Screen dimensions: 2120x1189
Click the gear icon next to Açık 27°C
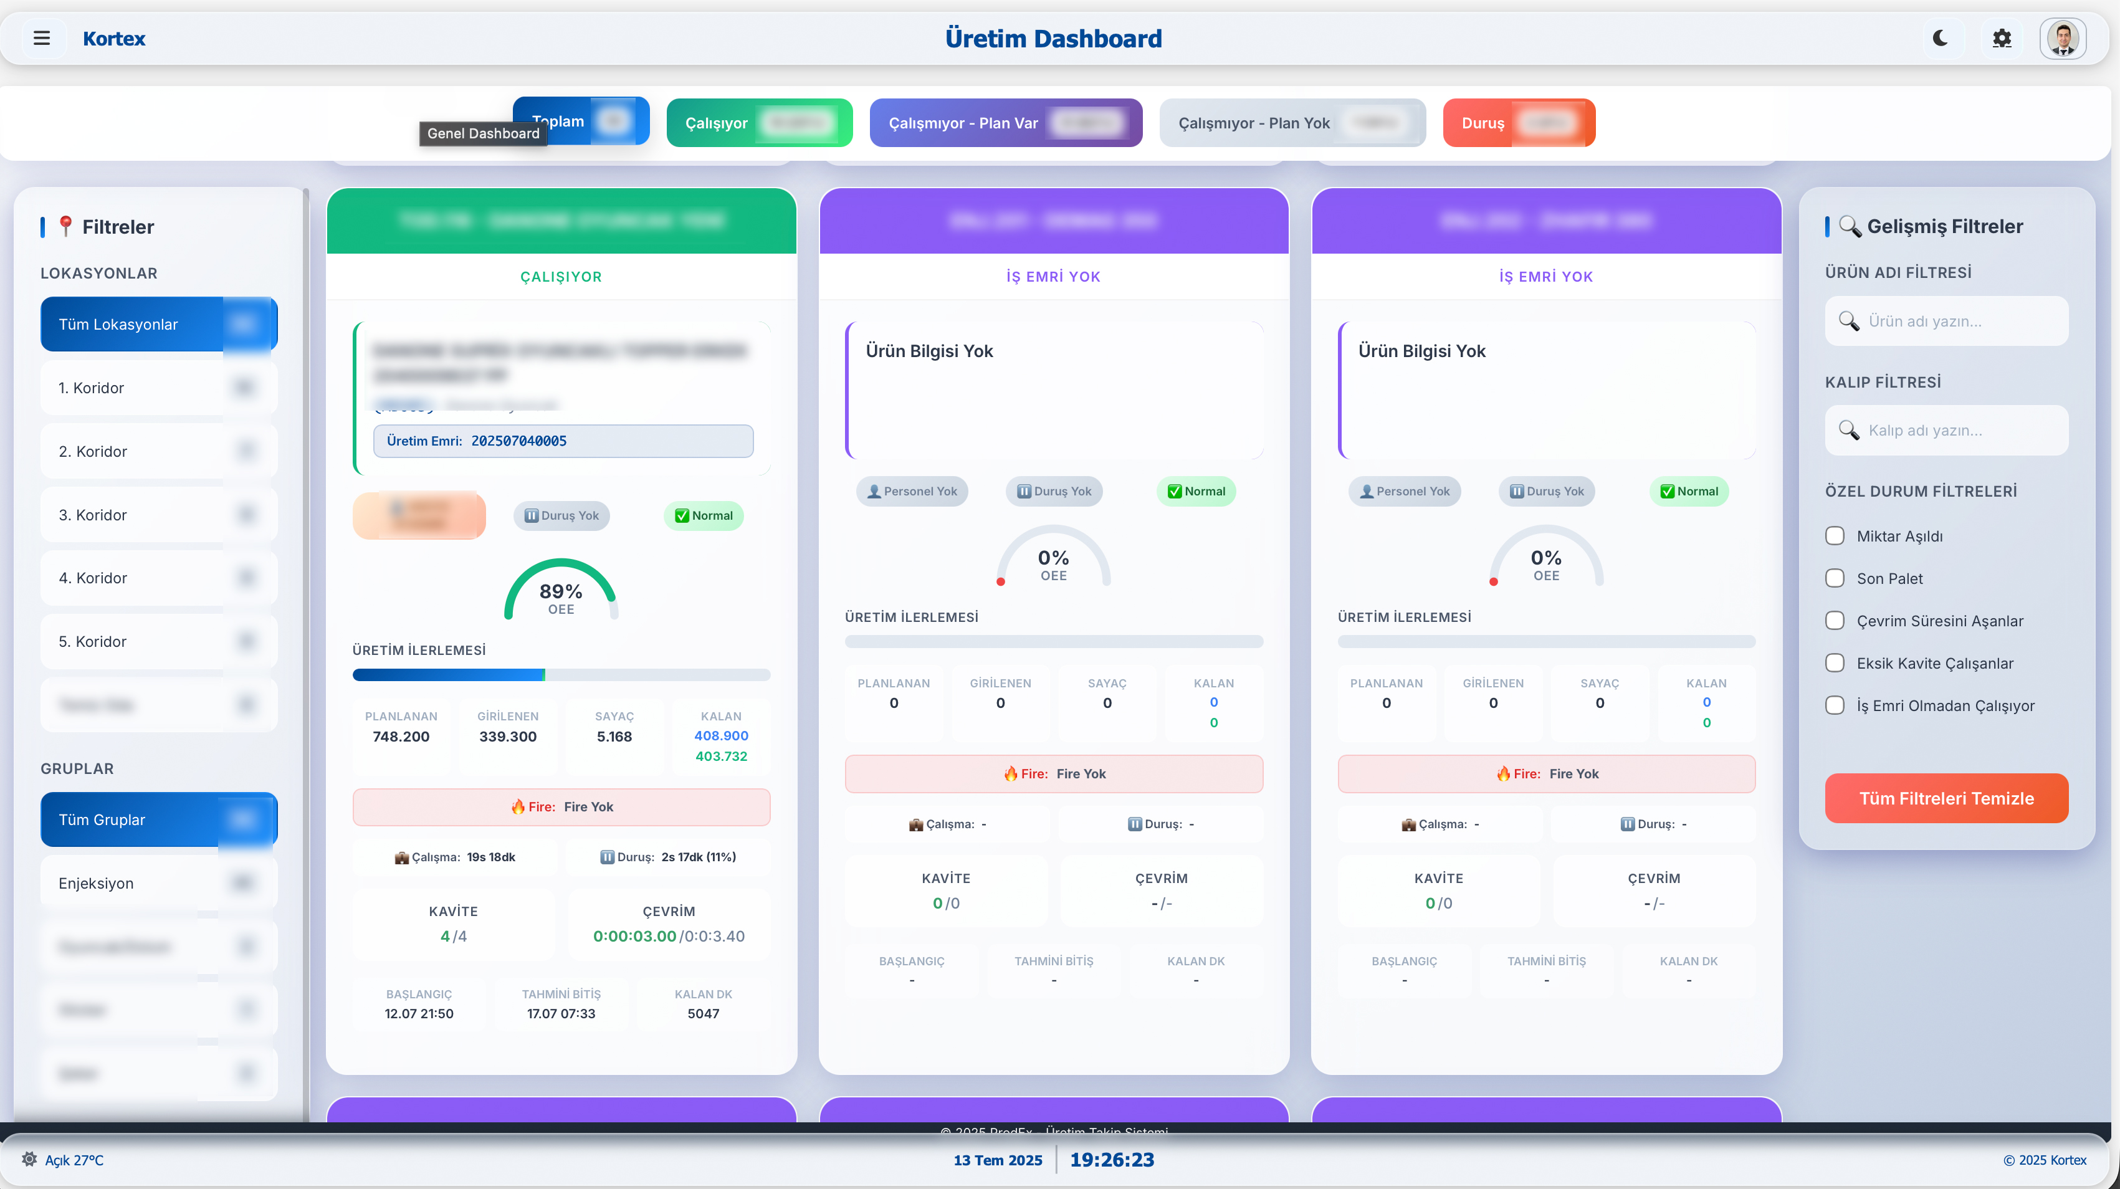pyautogui.click(x=30, y=1160)
